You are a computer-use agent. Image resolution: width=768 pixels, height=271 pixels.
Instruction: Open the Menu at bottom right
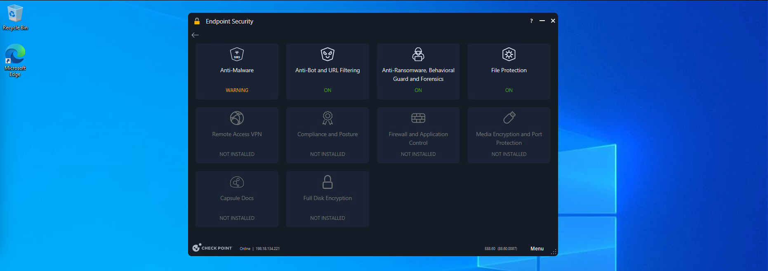(x=537, y=249)
